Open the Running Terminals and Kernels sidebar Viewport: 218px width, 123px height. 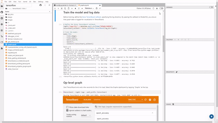point(2,18)
